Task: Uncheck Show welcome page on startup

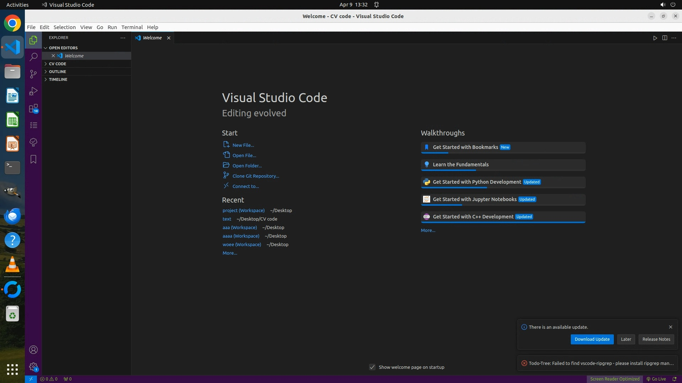Action: (372, 367)
